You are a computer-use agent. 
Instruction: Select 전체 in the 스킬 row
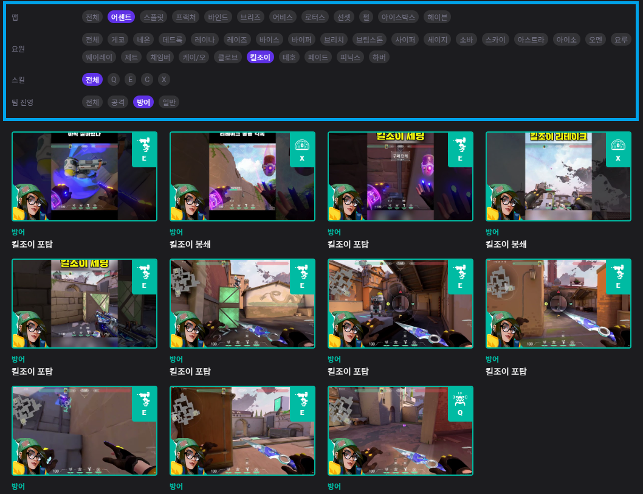point(92,79)
